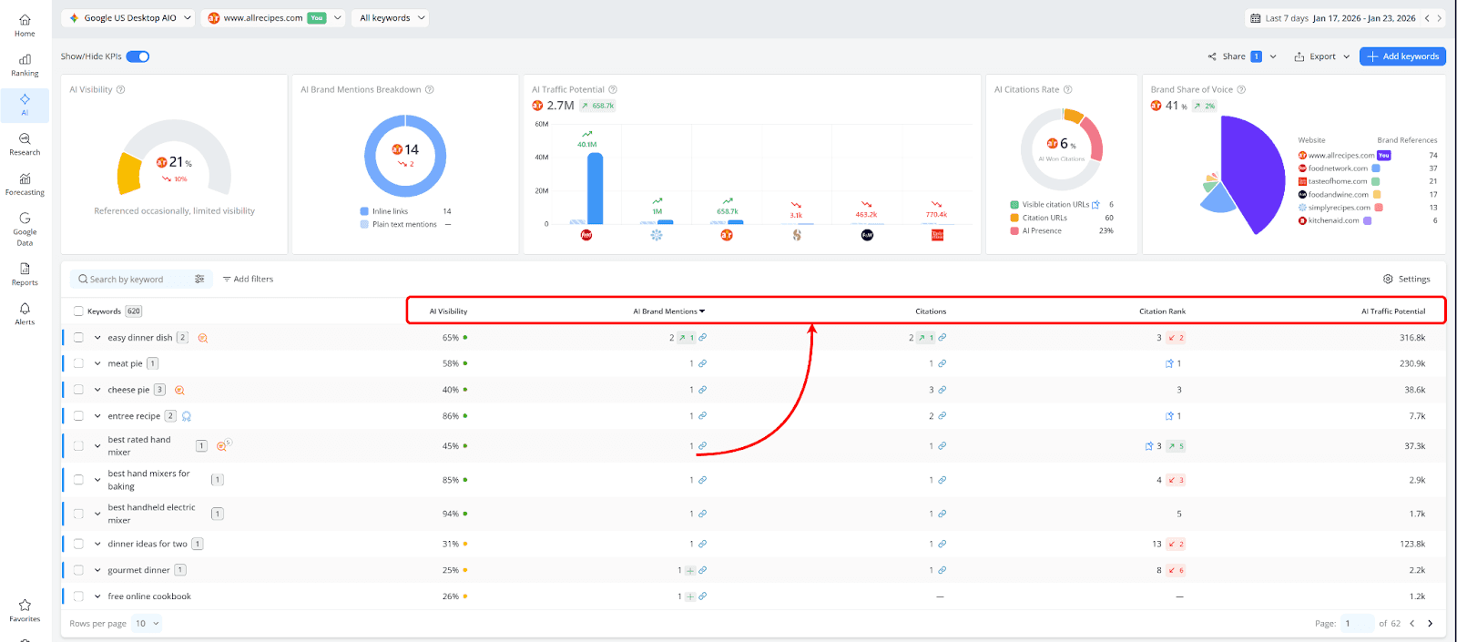Open the Export dropdown

tap(1322, 56)
